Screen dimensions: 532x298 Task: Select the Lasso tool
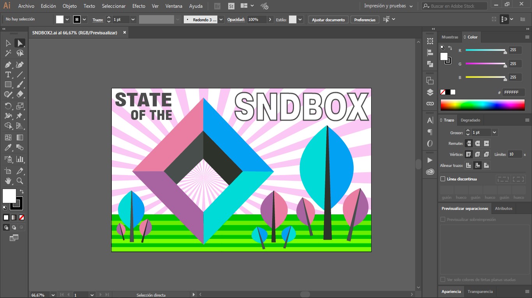click(20, 53)
